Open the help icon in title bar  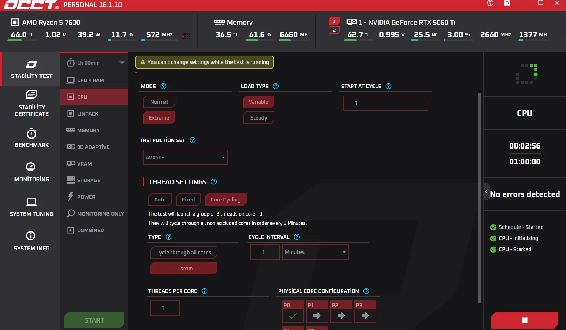(490, 3)
